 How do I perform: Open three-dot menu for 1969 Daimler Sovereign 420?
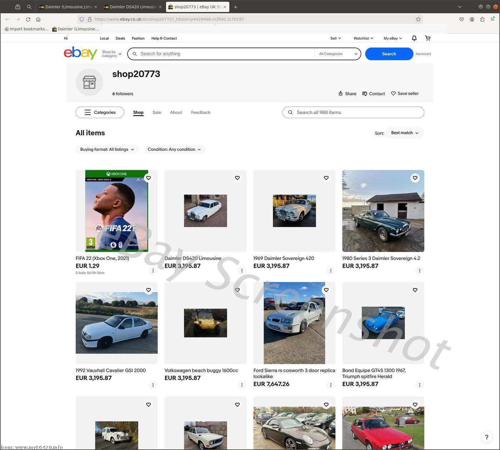(330, 271)
